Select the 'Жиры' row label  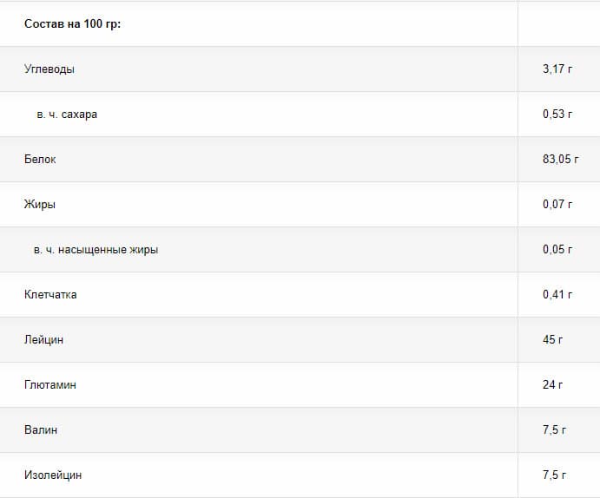pos(40,205)
